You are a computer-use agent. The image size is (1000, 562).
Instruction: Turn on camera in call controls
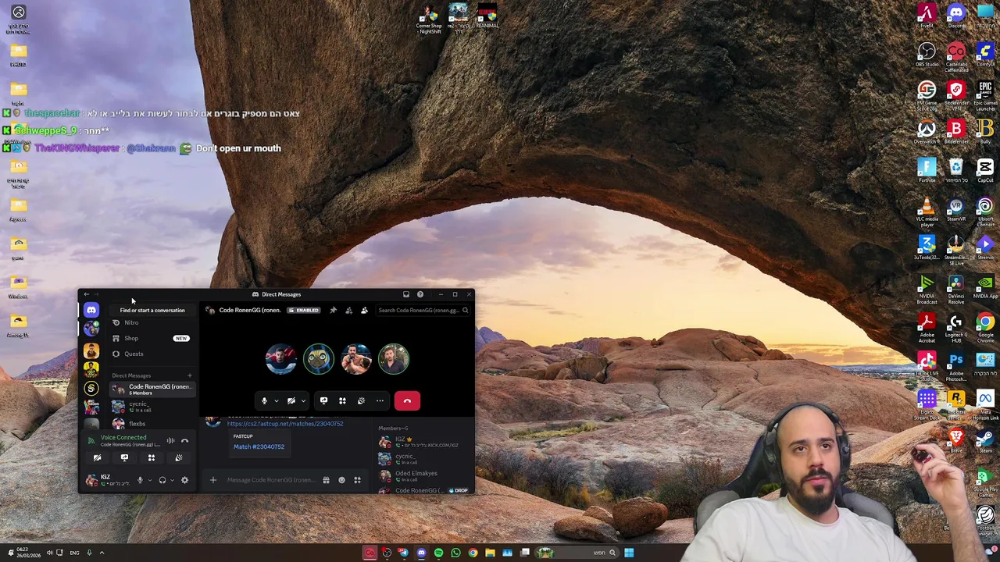[291, 400]
